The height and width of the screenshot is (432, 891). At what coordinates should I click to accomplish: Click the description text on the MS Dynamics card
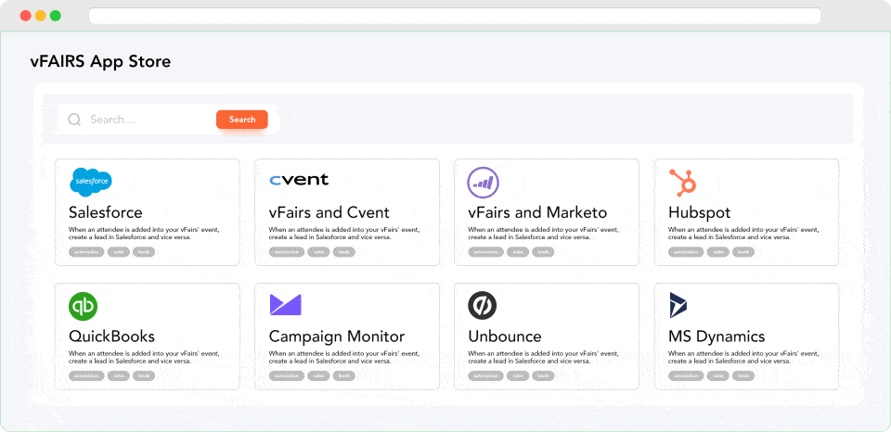click(x=743, y=357)
